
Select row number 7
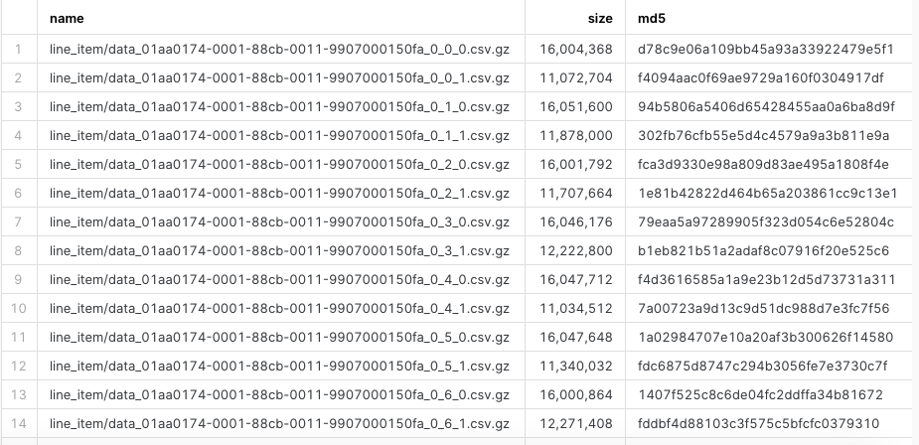(x=18, y=222)
